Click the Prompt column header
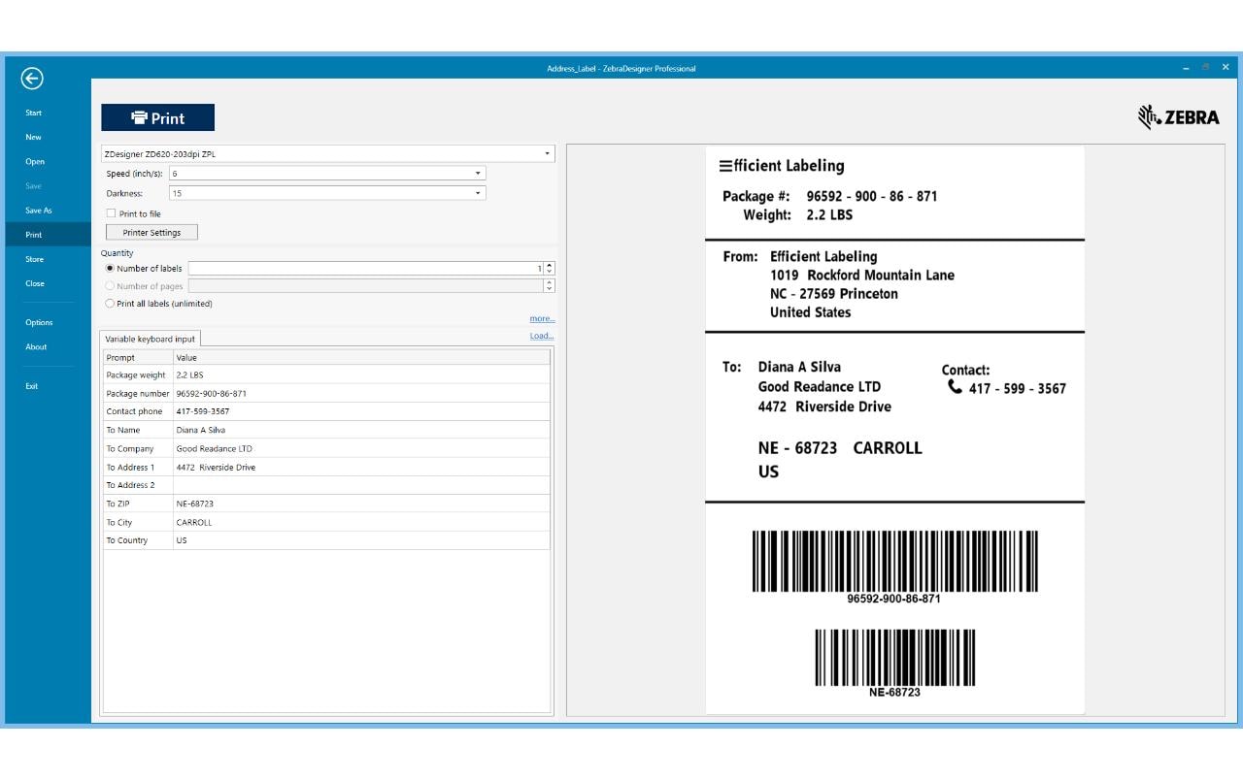The height and width of the screenshot is (781, 1243). pos(138,357)
